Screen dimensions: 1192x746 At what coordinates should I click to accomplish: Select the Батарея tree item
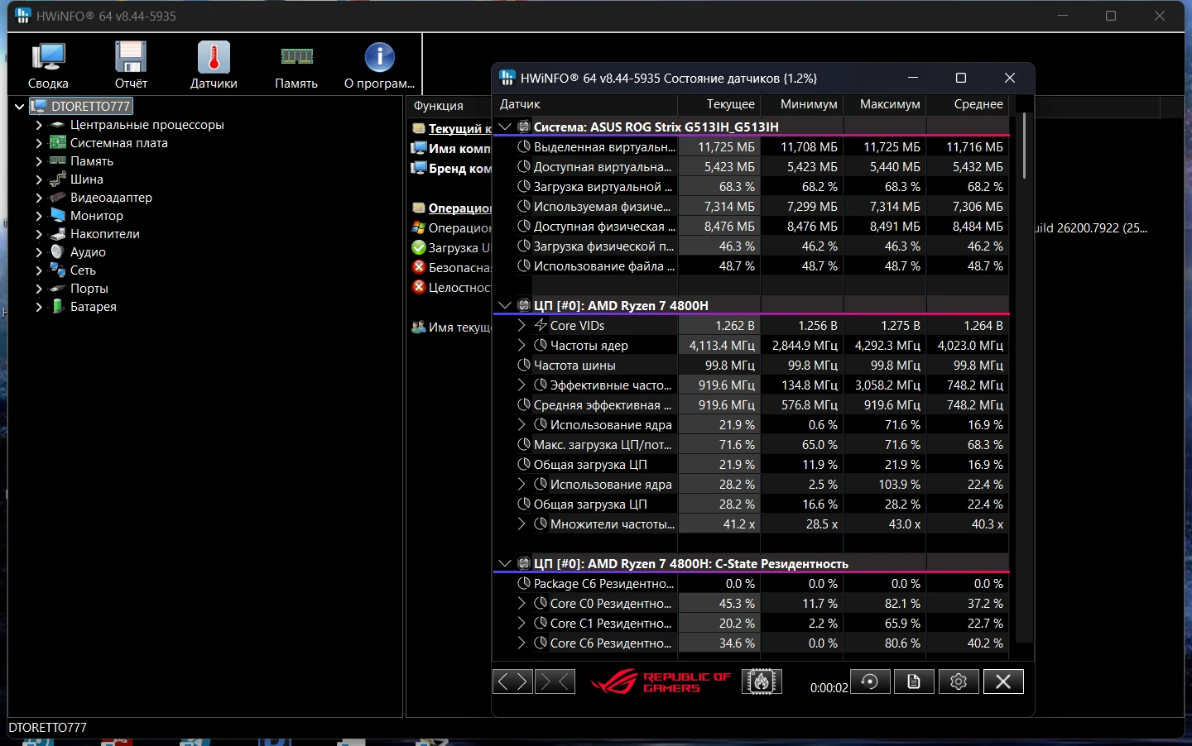pos(93,307)
